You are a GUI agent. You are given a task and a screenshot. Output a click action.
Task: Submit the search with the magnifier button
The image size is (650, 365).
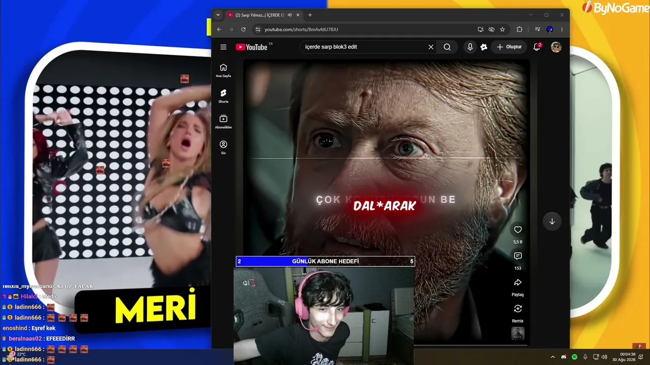click(447, 47)
